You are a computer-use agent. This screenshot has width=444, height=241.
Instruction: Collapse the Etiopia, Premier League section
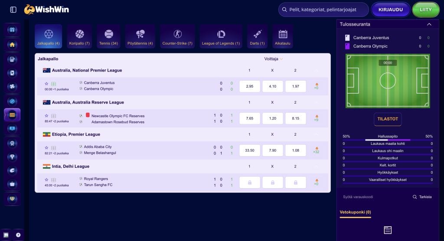pos(317,134)
